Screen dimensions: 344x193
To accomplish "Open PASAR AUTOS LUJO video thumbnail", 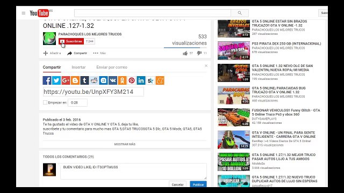I will pyautogui.click(x=234, y=162).
